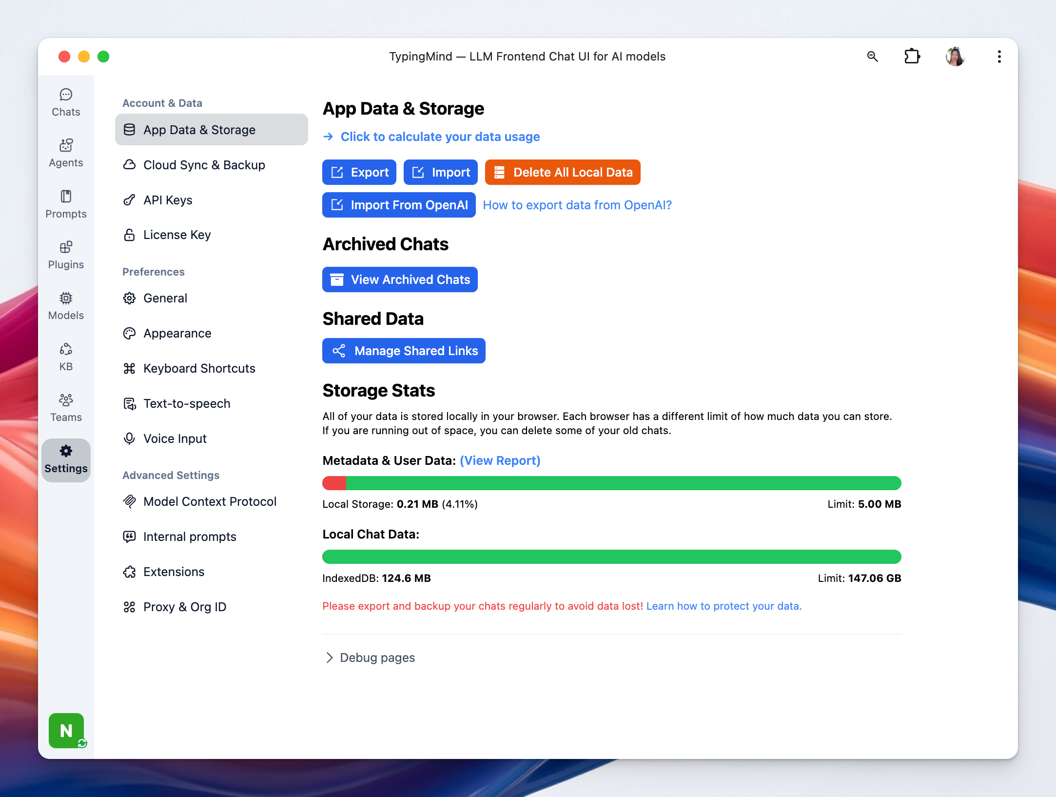Open the Agents section icon
The height and width of the screenshot is (797, 1056).
point(66,153)
